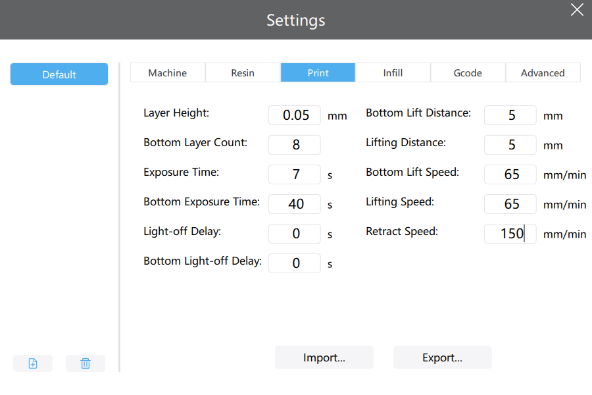Open the Resin tab
The height and width of the screenshot is (395, 592).
pyautogui.click(x=243, y=72)
